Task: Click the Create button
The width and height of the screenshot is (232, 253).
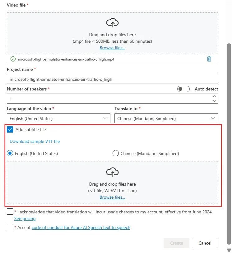Action: pos(176,243)
